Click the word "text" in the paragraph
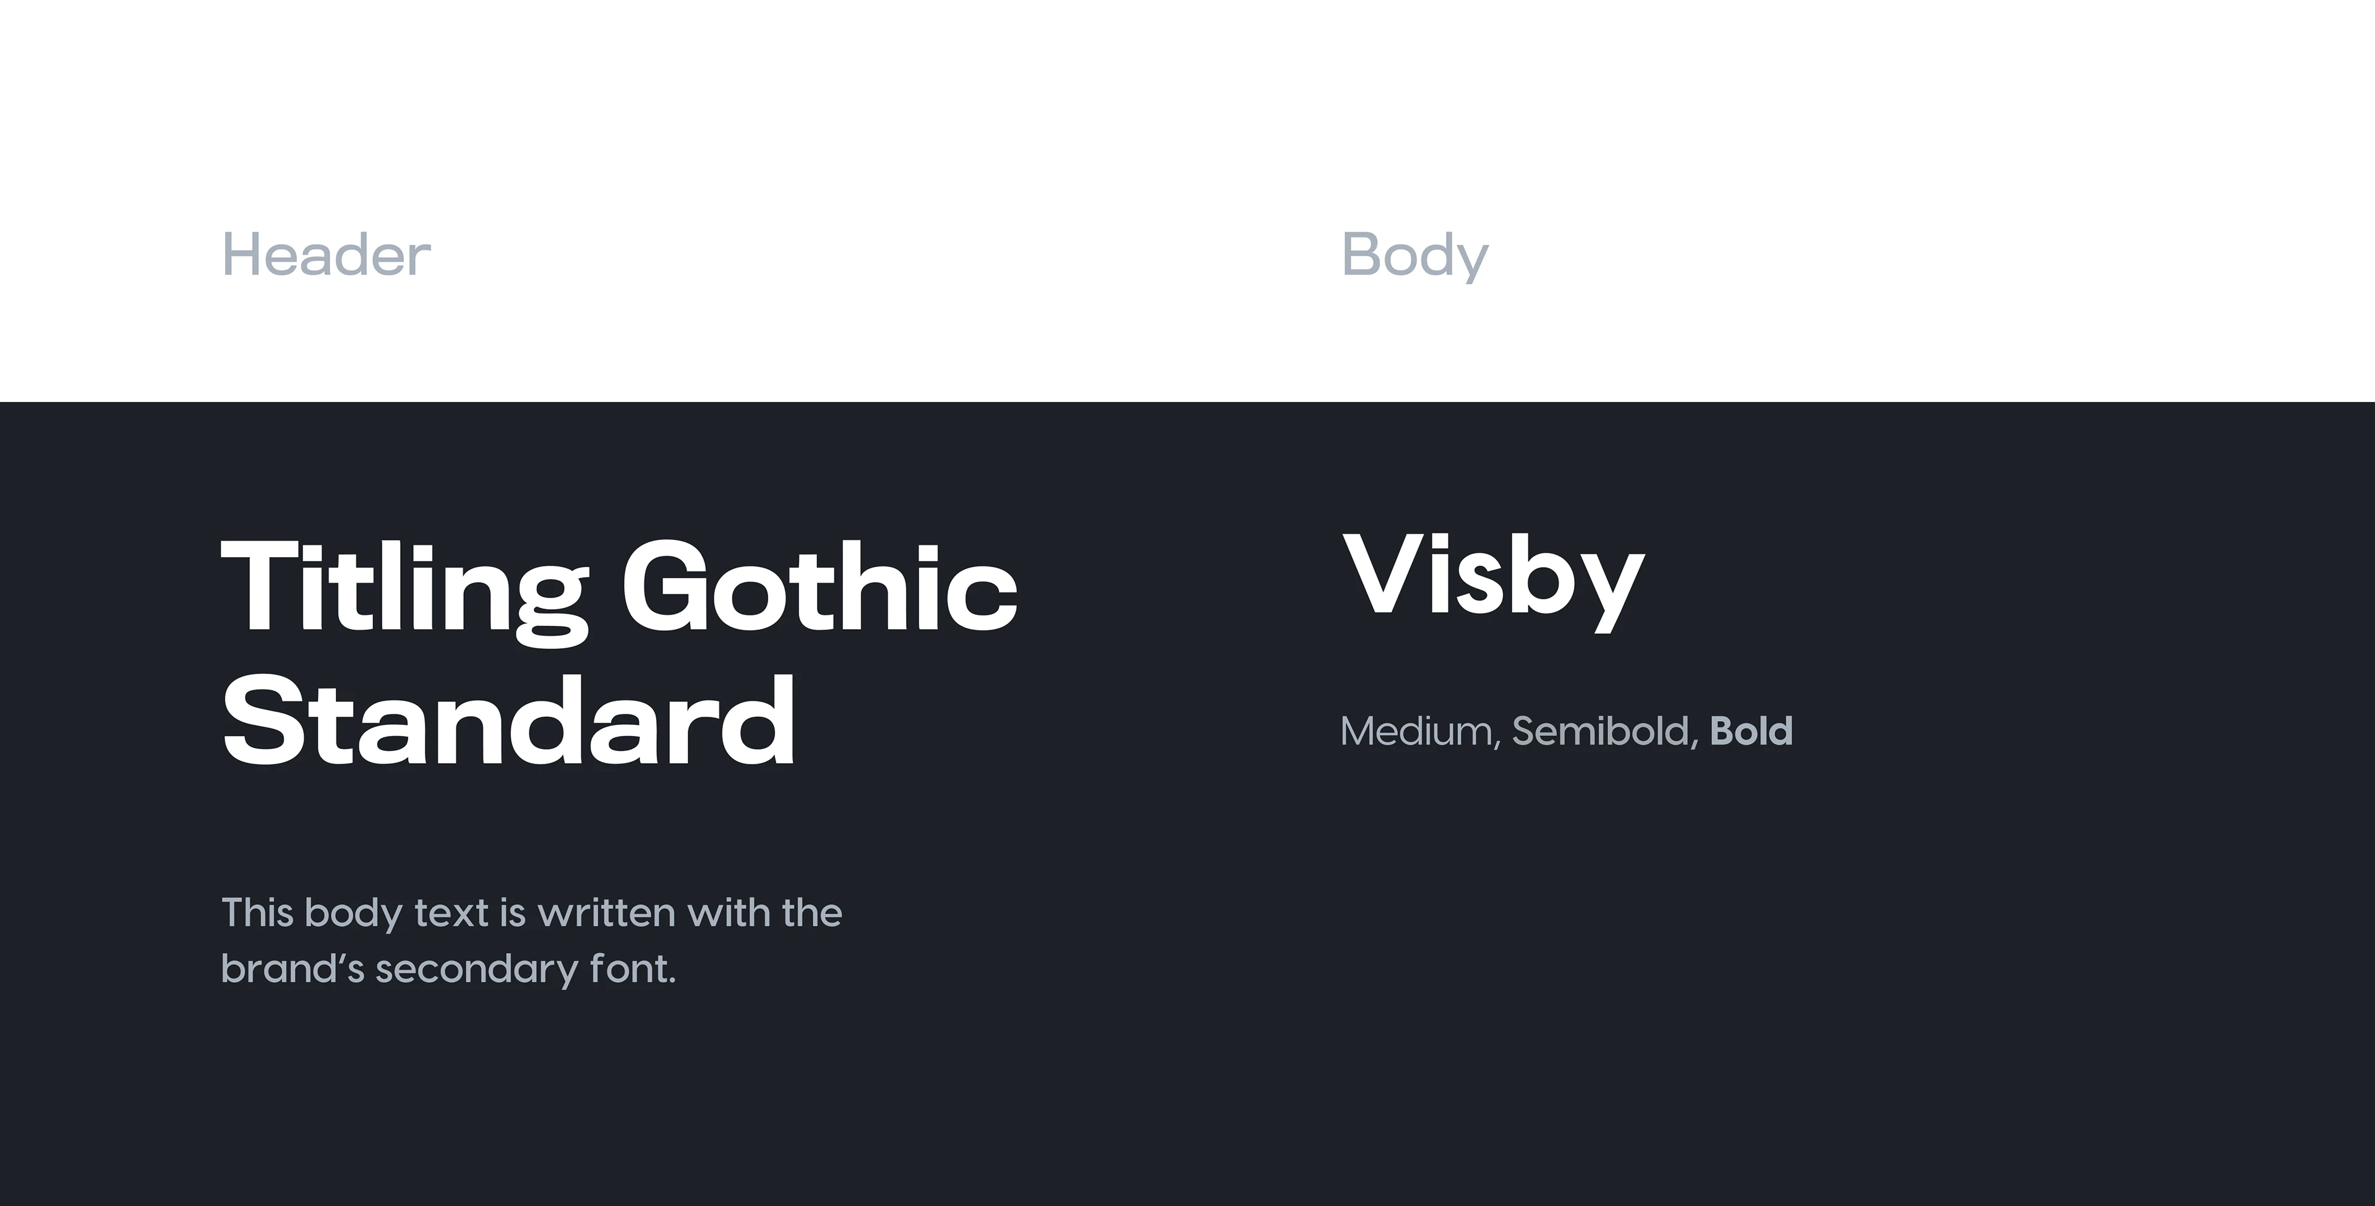Image resolution: width=2375 pixels, height=1206 pixels. [451, 913]
